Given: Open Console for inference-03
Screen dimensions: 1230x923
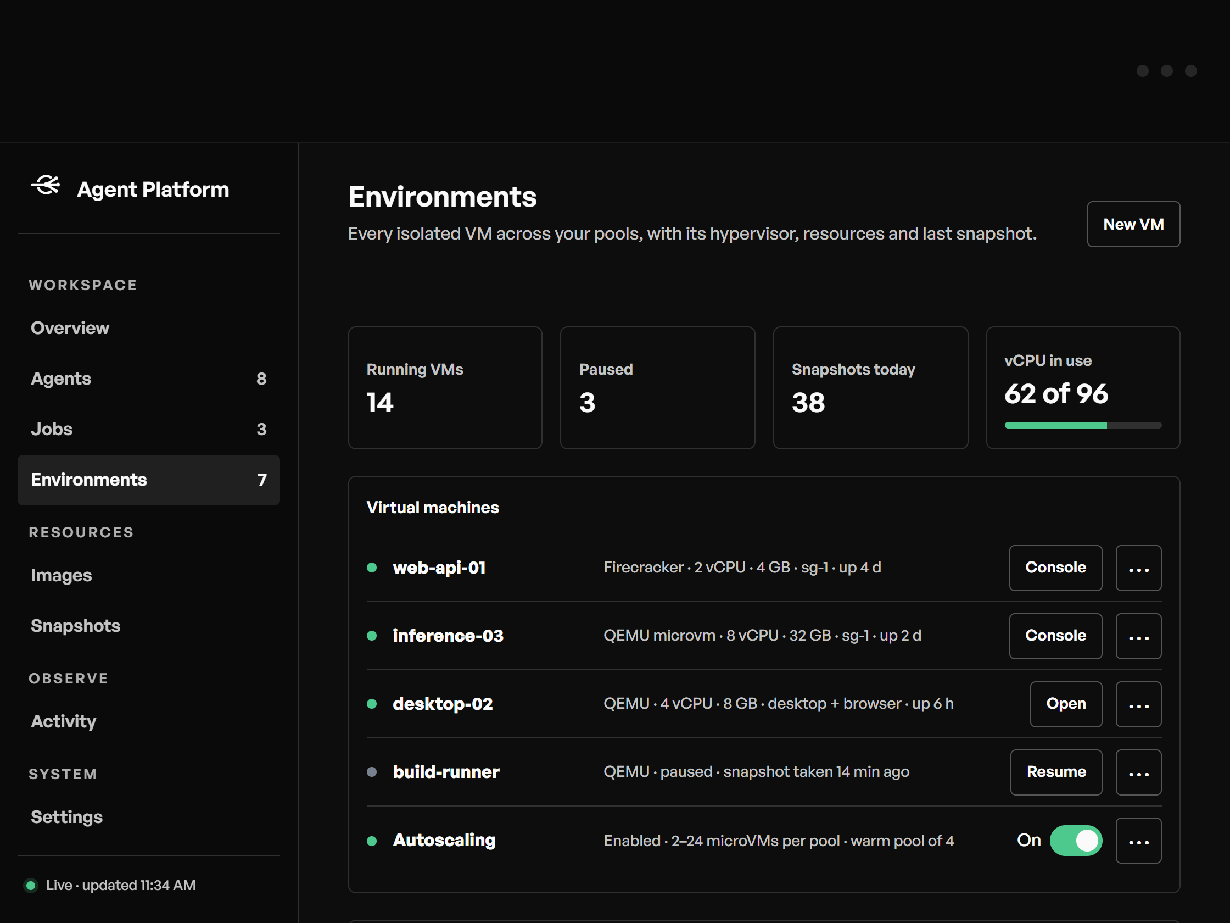Looking at the screenshot, I should point(1055,636).
